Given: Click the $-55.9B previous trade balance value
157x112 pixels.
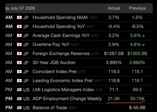Looking at the screenshot, I should pyautogui.click(x=137, y=108).
